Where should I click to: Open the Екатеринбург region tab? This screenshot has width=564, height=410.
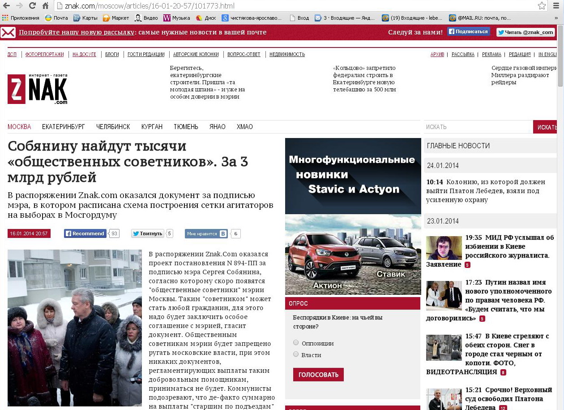tap(64, 127)
